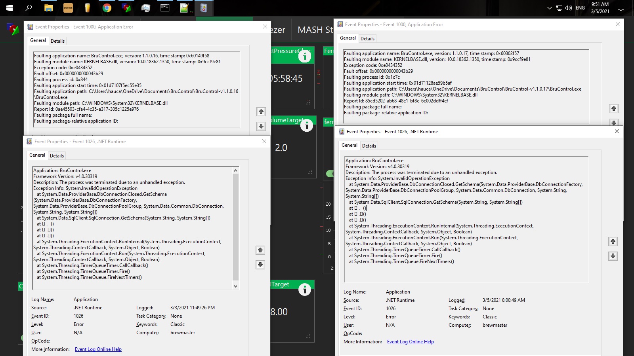The width and height of the screenshot is (634, 356).
Task: Open the clock showing 9:51 AM 3/5/2021
Action: pyautogui.click(x=600, y=8)
